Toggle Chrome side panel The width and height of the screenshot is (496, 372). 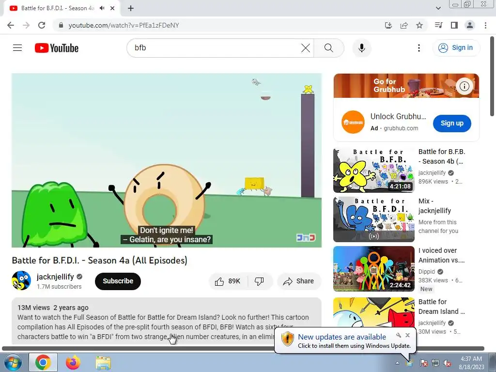pyautogui.click(x=454, y=25)
